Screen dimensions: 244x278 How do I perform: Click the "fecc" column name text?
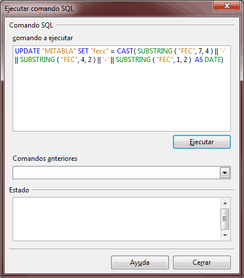pyautogui.click(x=100, y=51)
